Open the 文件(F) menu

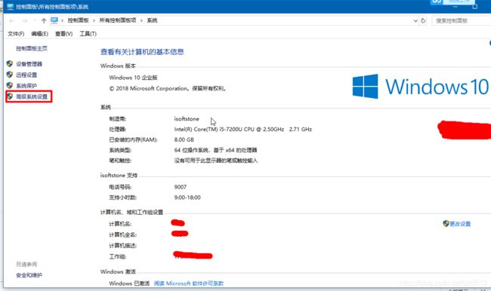[x=16, y=34]
